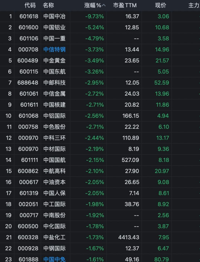Select stock code 601600
The width and height of the screenshot is (200, 262).
(x=28, y=27)
